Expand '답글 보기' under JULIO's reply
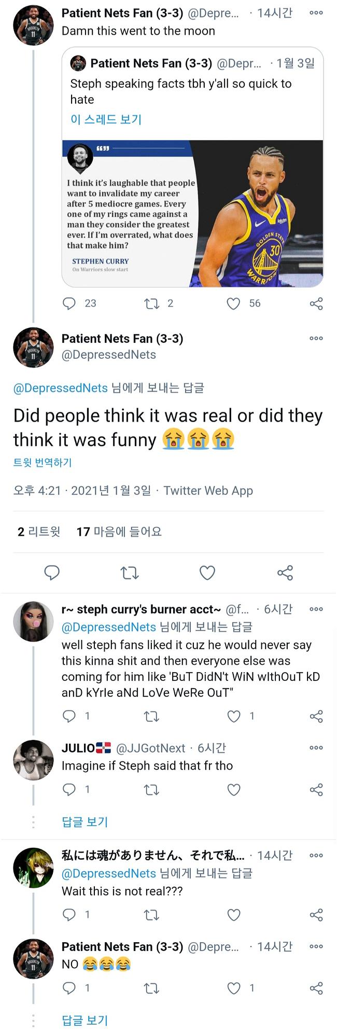This screenshot has width=337, height=1033. pyautogui.click(x=85, y=822)
